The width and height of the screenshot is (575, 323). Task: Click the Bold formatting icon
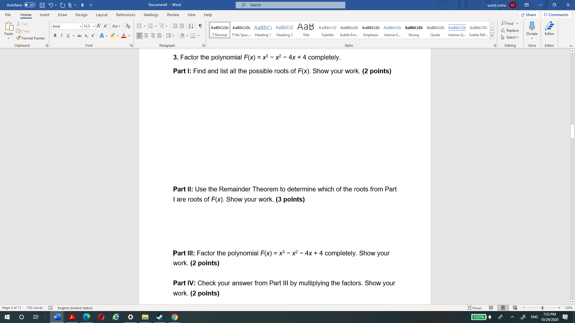[x=55, y=36]
